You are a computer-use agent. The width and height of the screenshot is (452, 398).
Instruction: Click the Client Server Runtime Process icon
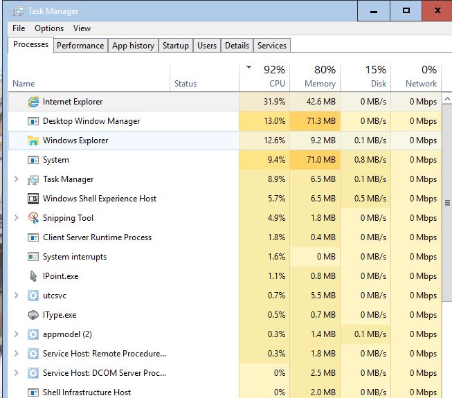(33, 237)
